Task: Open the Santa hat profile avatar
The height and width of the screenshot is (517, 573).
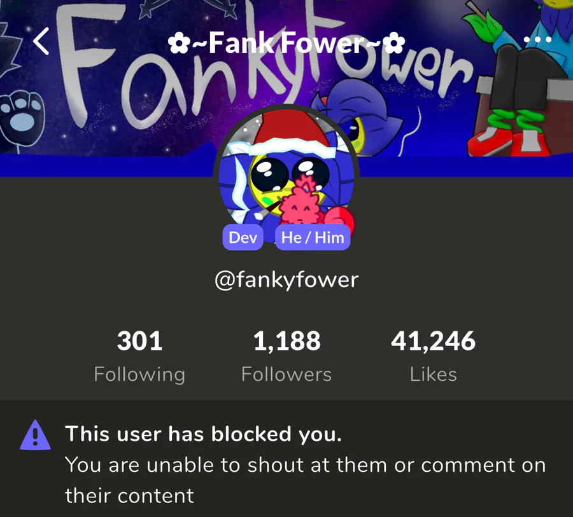Action: coord(286,172)
